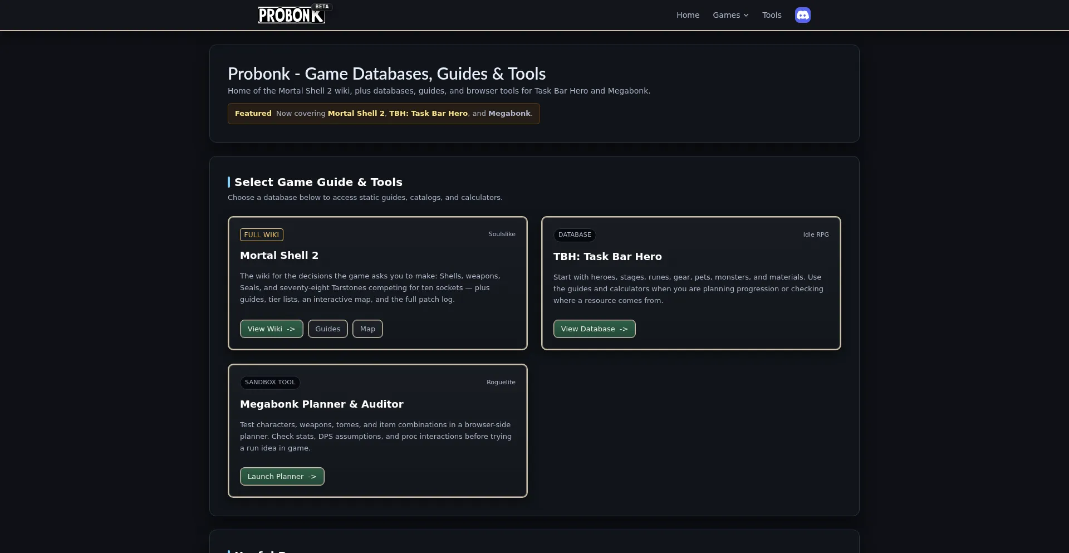Open the Mortal Shell 2 Map button

pyautogui.click(x=367, y=329)
